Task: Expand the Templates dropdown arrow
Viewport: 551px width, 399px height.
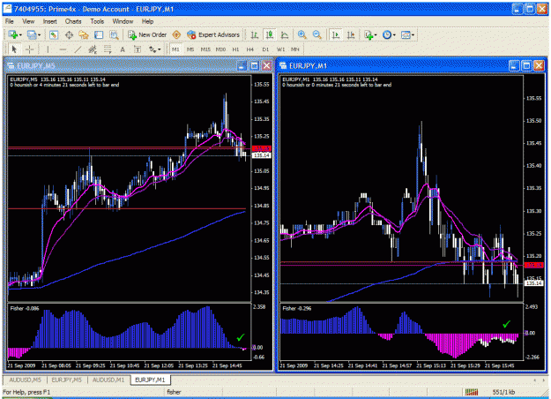Action: tap(413, 35)
